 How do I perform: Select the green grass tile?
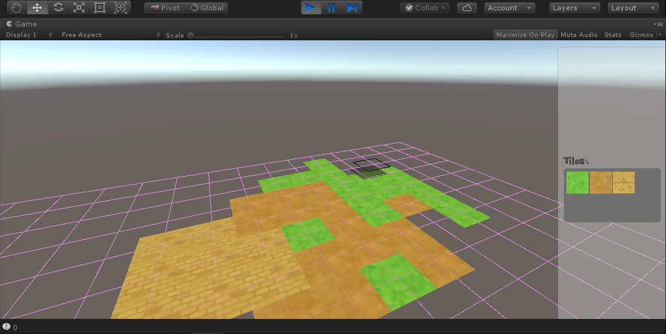click(578, 183)
